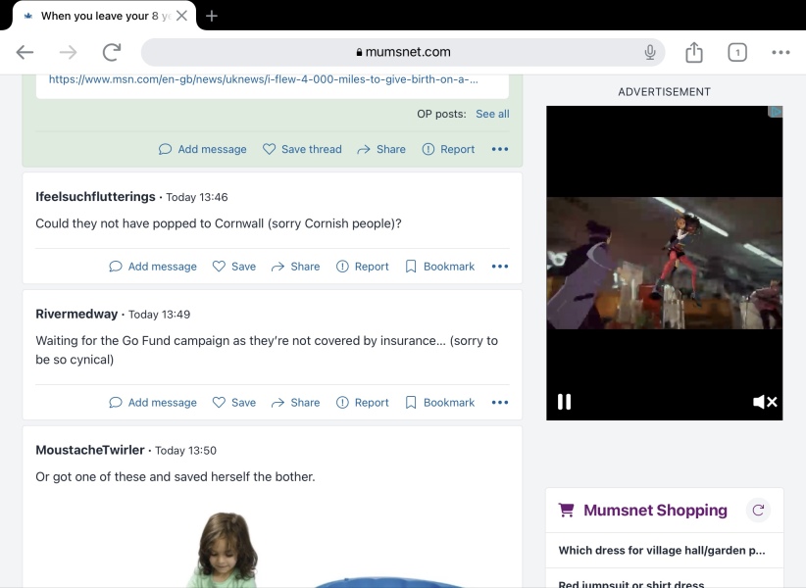Switch to the 'When you leave your 8' tab

[102, 16]
